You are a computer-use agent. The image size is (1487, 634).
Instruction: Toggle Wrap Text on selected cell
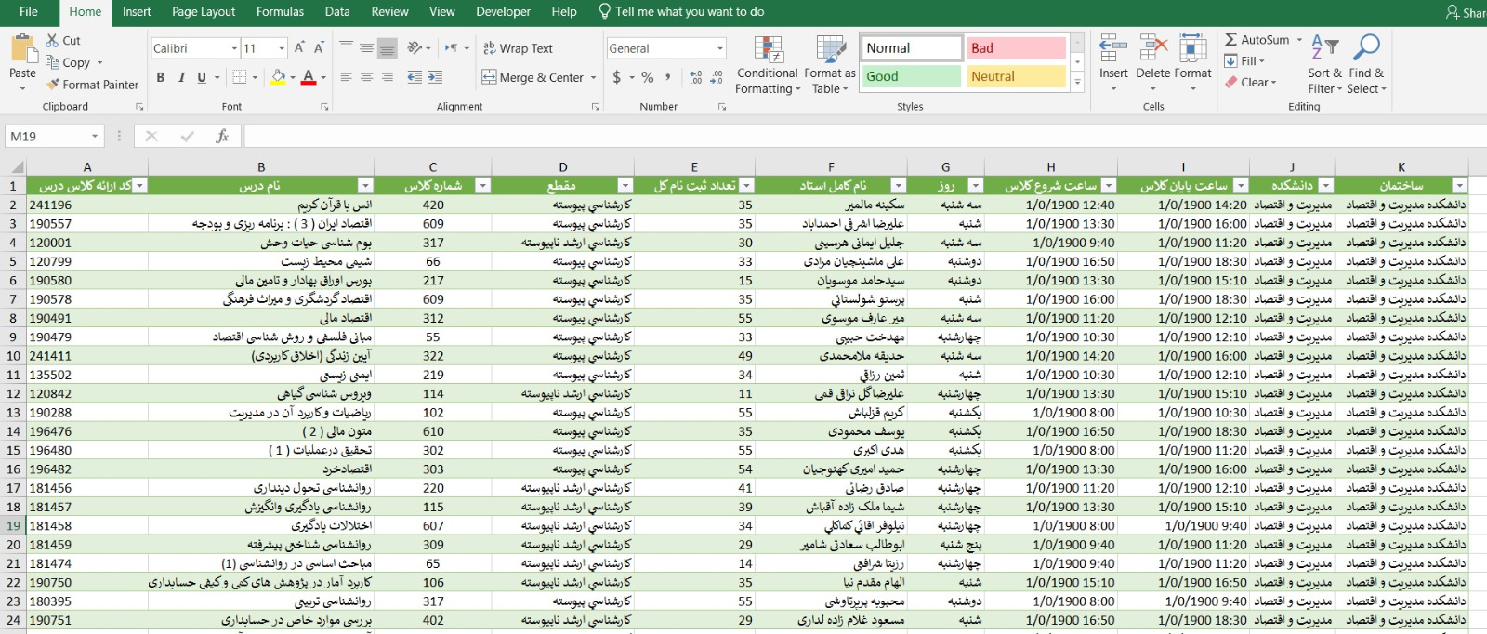click(x=518, y=48)
